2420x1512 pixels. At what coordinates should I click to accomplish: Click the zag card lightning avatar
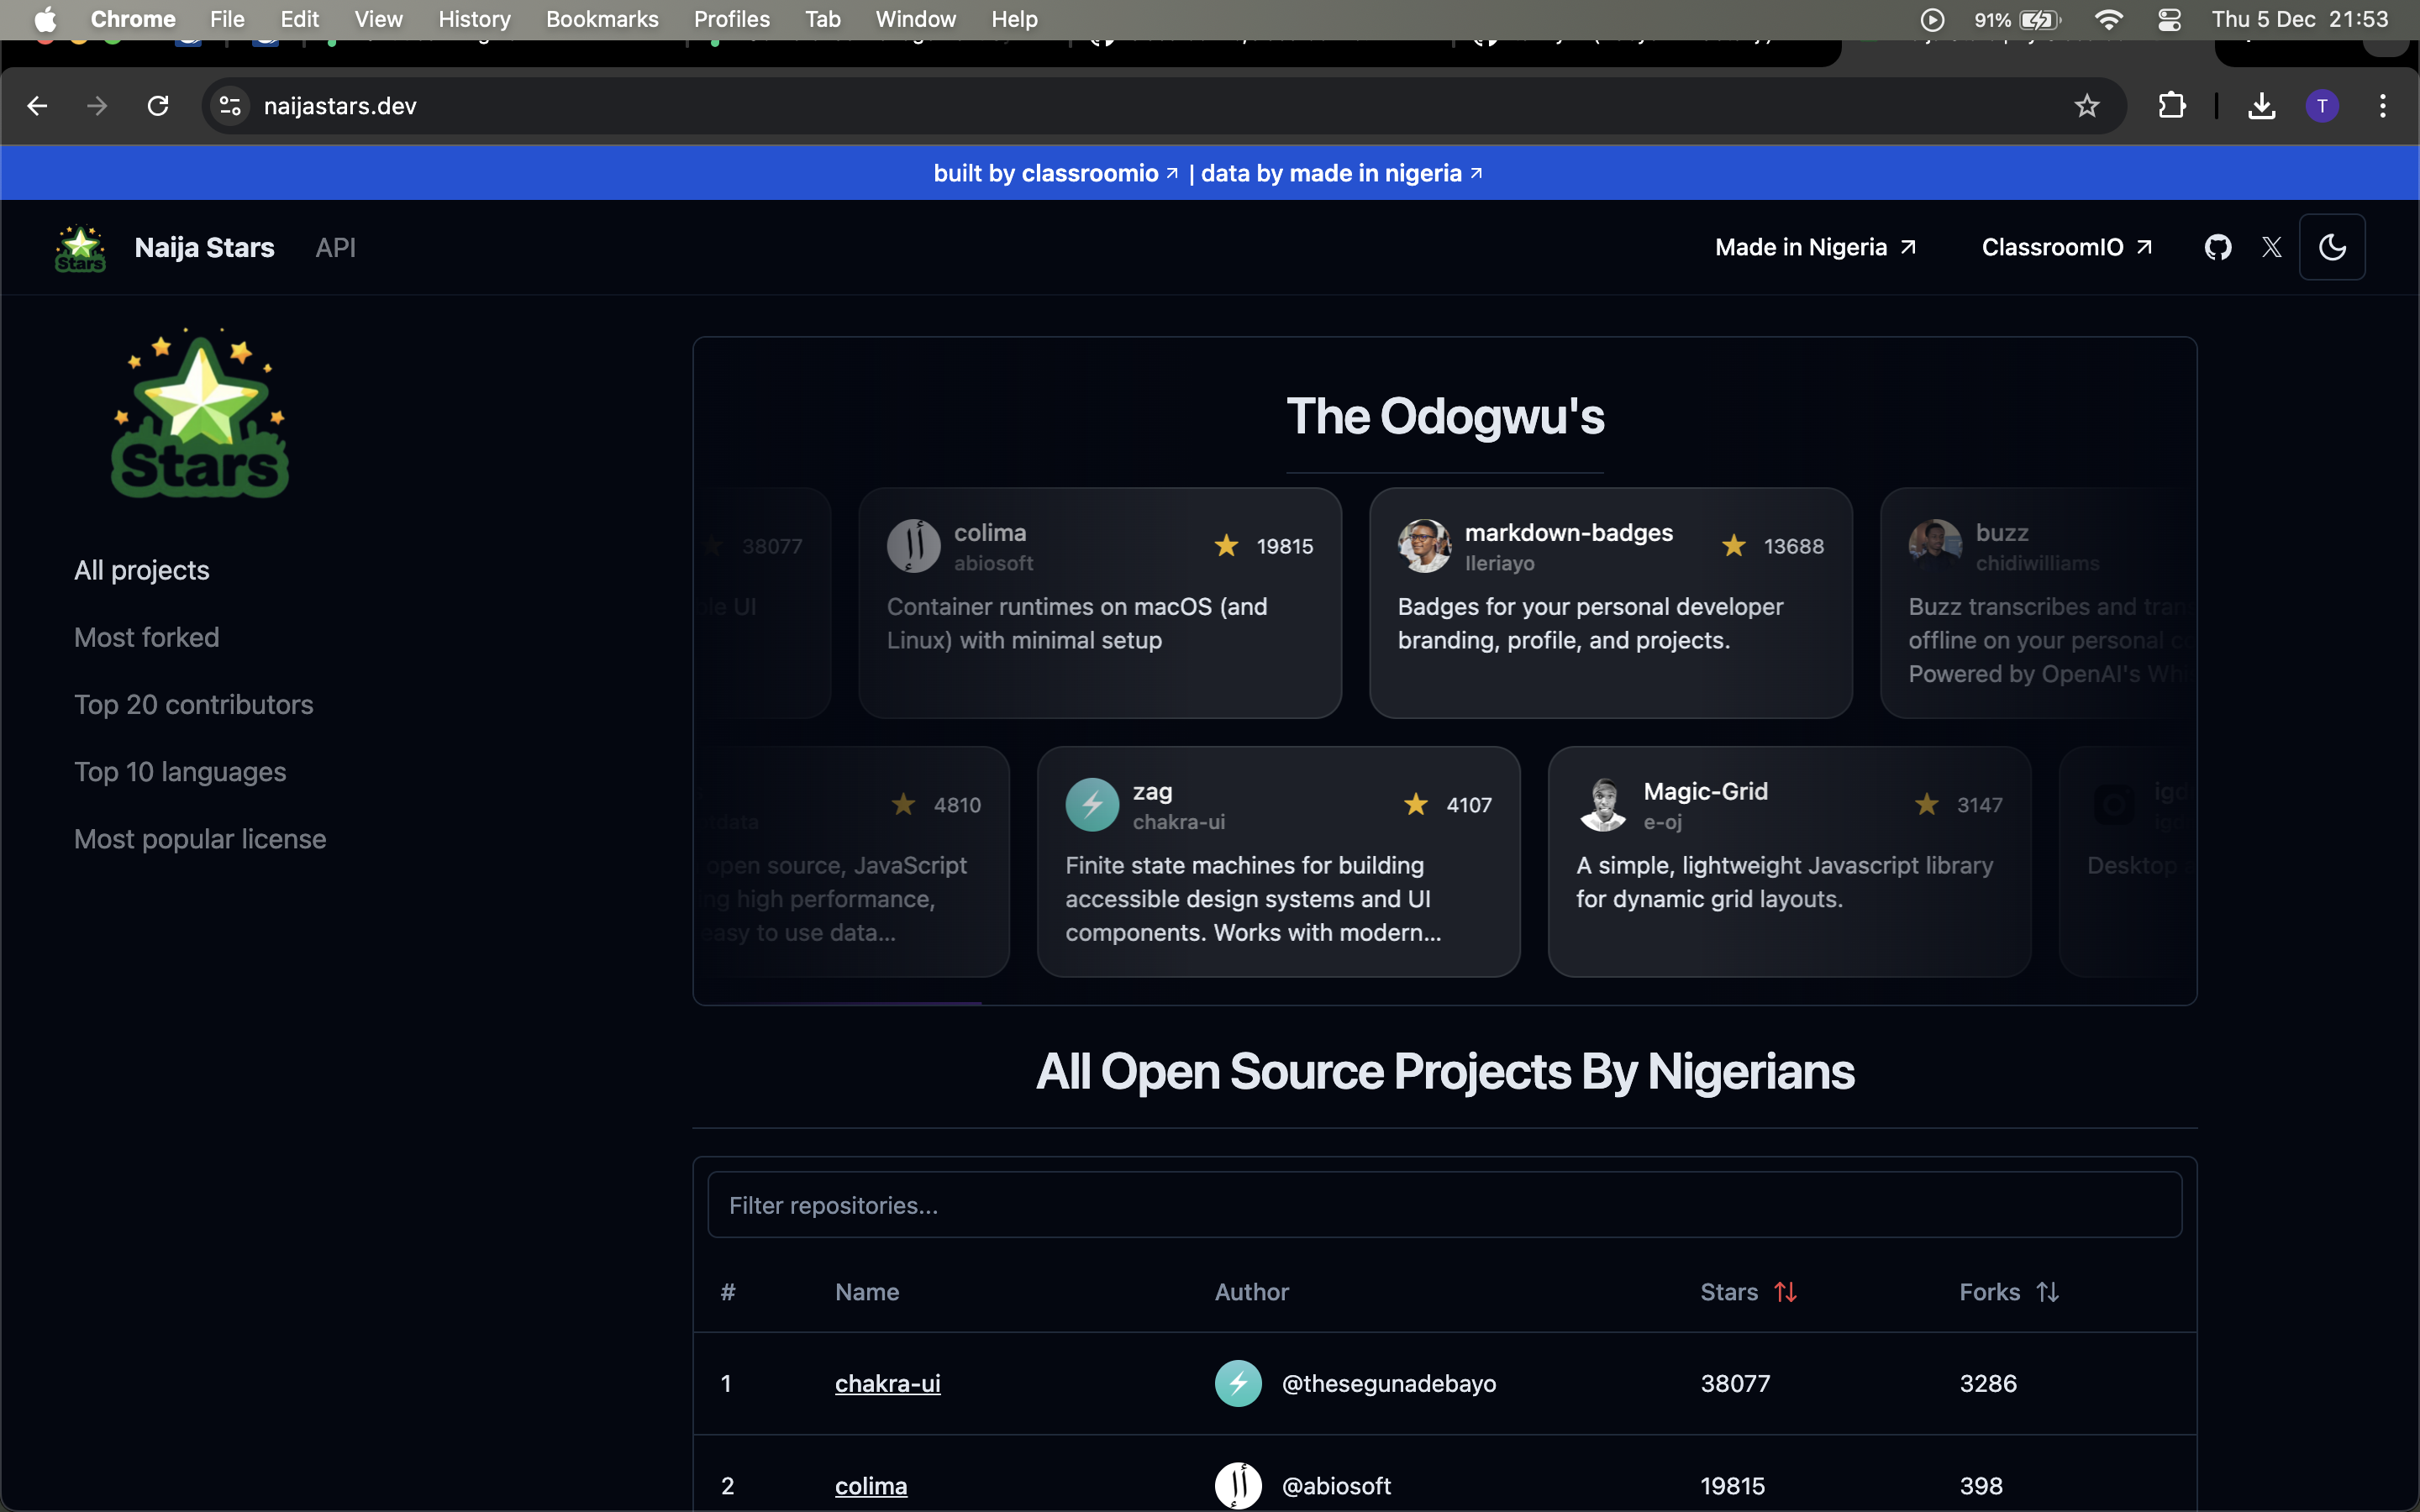click(1092, 805)
